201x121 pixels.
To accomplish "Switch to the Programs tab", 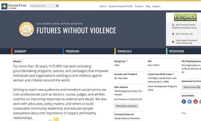I will coord(72,51).
